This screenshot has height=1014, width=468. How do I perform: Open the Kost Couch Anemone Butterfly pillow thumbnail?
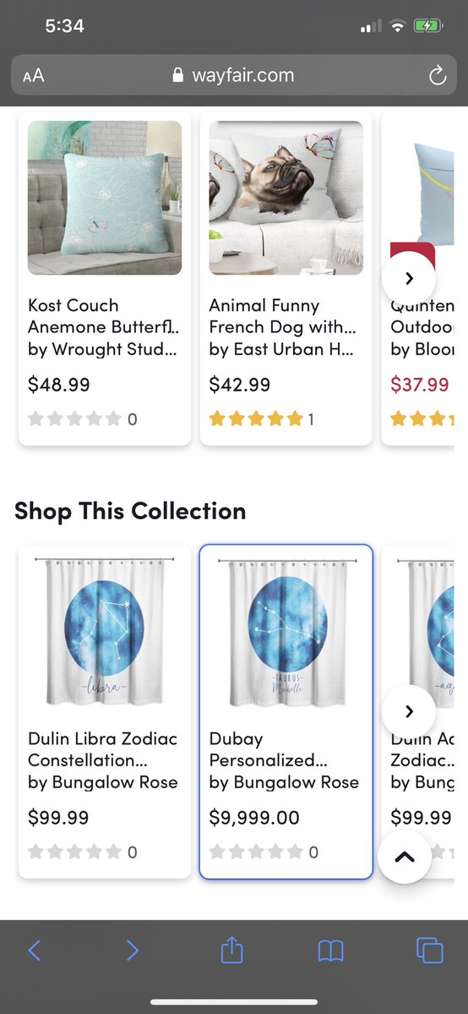click(x=105, y=198)
